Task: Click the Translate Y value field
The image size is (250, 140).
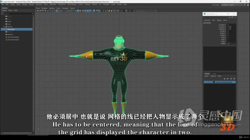Action: point(231,27)
